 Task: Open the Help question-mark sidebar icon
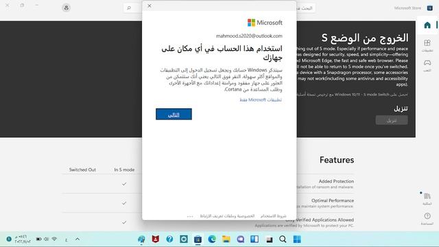pos(427,218)
